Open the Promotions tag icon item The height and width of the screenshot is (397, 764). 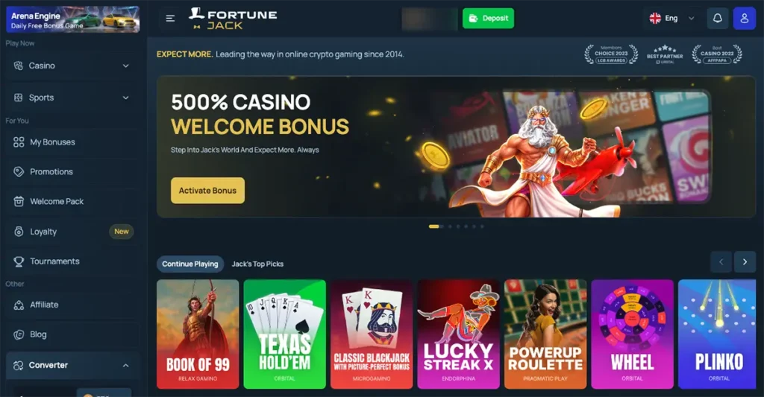[72, 172]
